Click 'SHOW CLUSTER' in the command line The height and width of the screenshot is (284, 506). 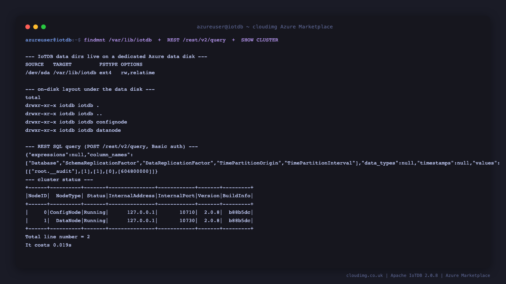click(x=260, y=40)
